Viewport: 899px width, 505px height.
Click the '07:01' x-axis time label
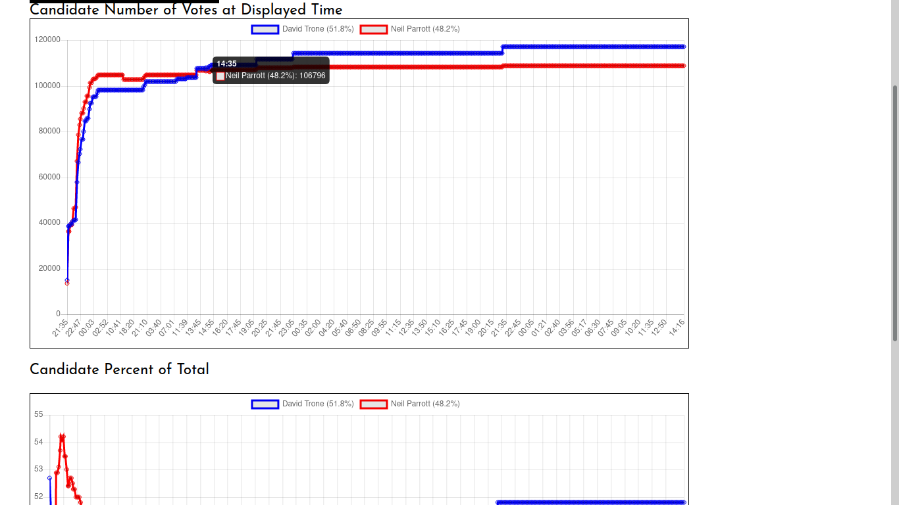click(x=168, y=327)
